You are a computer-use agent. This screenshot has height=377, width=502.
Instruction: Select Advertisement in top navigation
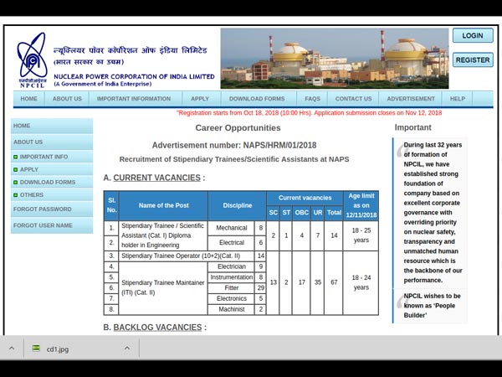click(411, 99)
